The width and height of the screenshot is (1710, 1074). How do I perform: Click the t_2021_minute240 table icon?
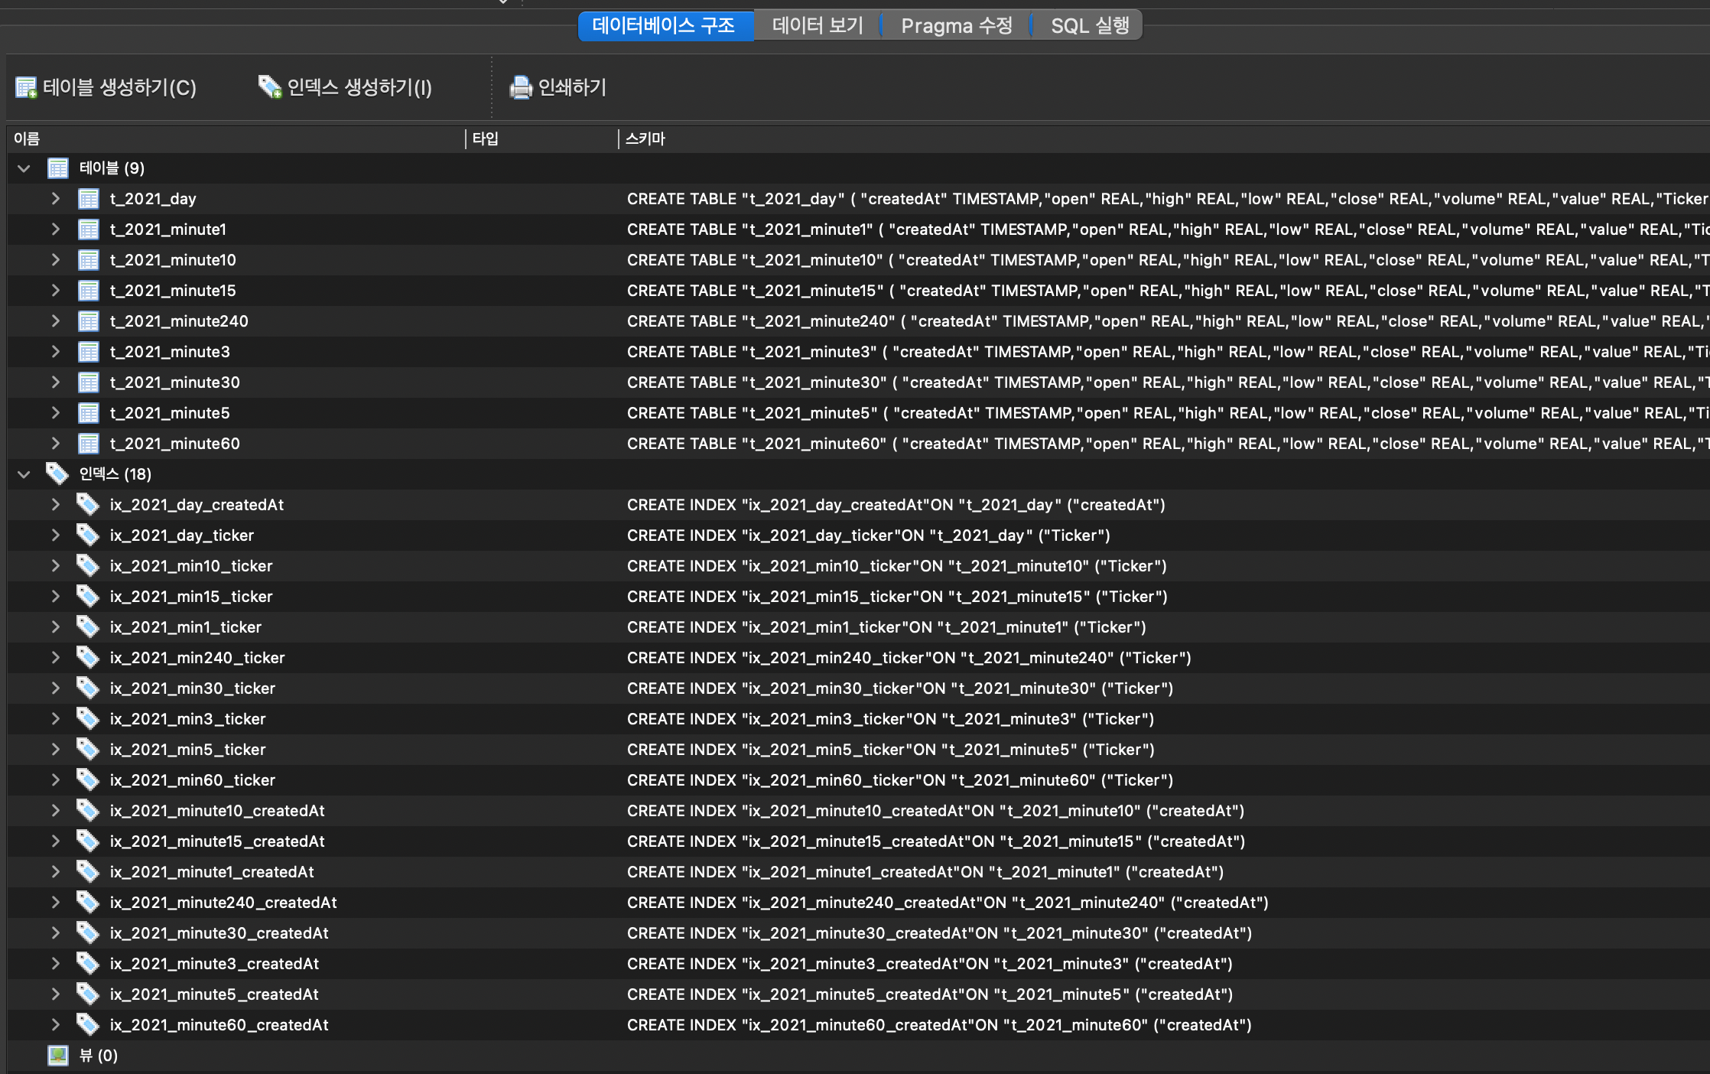[x=89, y=321]
